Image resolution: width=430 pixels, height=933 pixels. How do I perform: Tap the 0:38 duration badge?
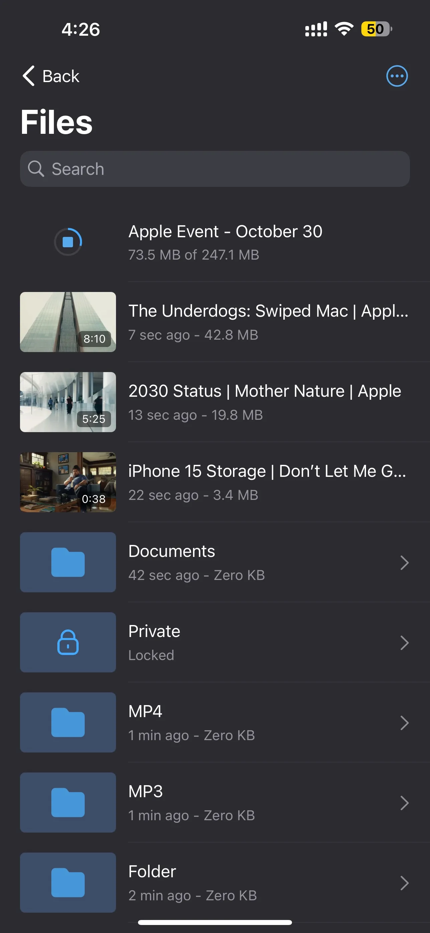94,499
